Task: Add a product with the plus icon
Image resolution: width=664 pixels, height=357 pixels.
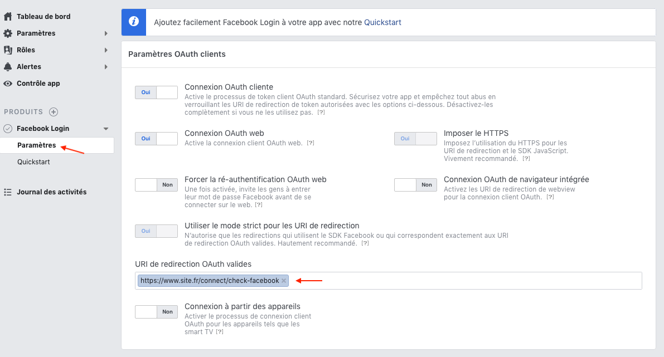Action: tap(54, 112)
